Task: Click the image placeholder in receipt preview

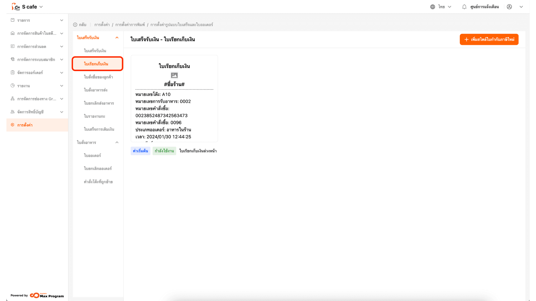Action: pos(174,75)
